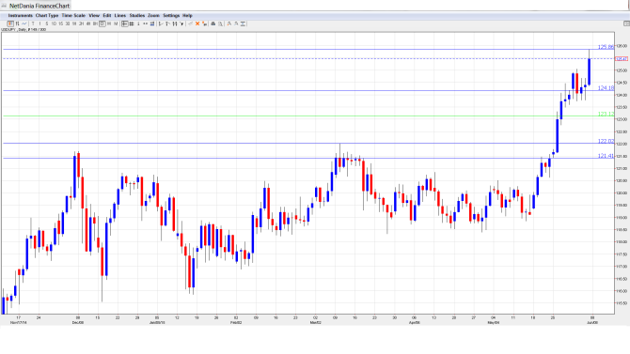Click the orange-dotted A icon
The height and width of the screenshot is (354, 630).
pyautogui.click(x=229, y=24)
